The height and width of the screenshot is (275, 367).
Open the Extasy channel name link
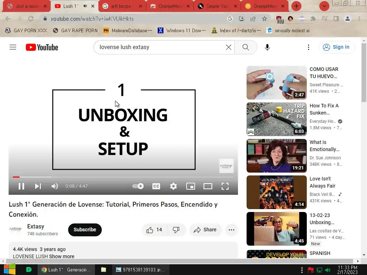click(x=35, y=226)
